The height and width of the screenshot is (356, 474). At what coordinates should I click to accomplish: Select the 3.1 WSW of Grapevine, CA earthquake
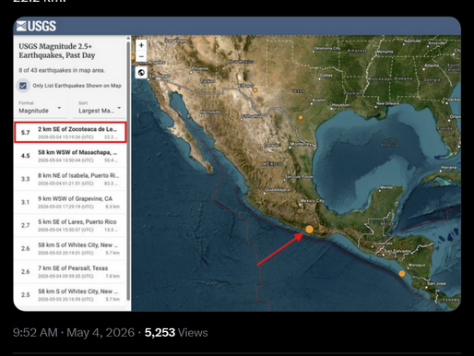[70, 202]
